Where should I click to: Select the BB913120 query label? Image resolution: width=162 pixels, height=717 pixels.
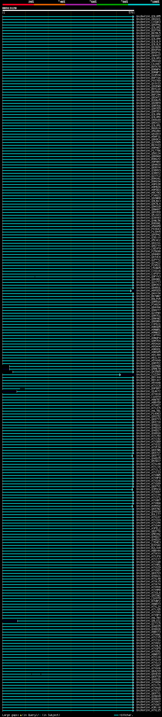click(9, 8)
